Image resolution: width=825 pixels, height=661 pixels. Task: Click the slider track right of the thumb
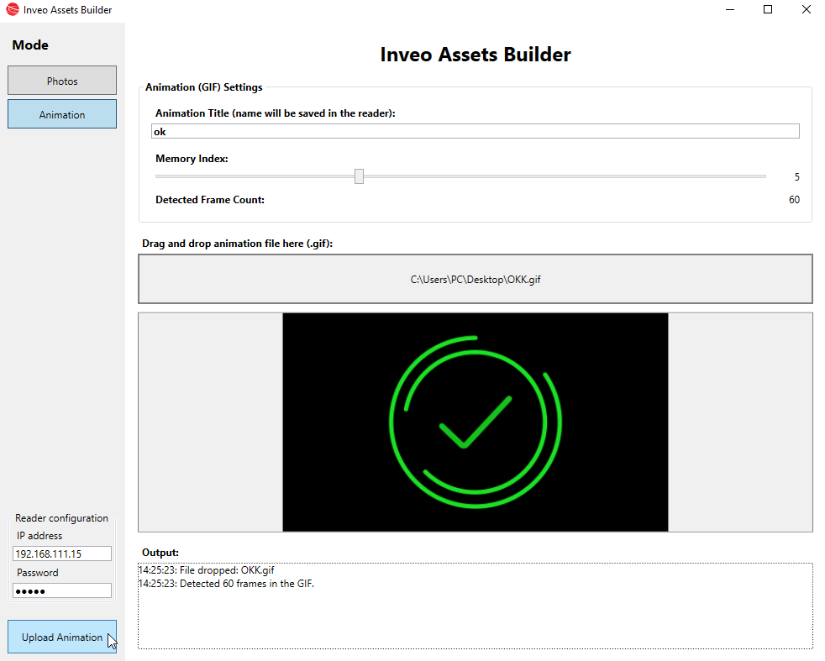563,176
